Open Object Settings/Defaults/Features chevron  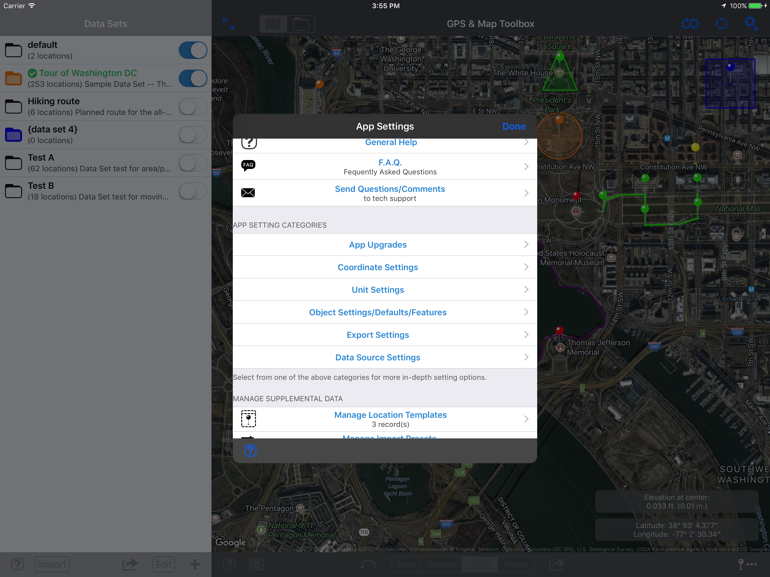(x=526, y=312)
